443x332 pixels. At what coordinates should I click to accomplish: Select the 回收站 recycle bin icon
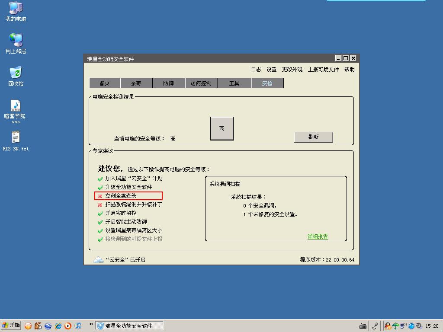16,76
